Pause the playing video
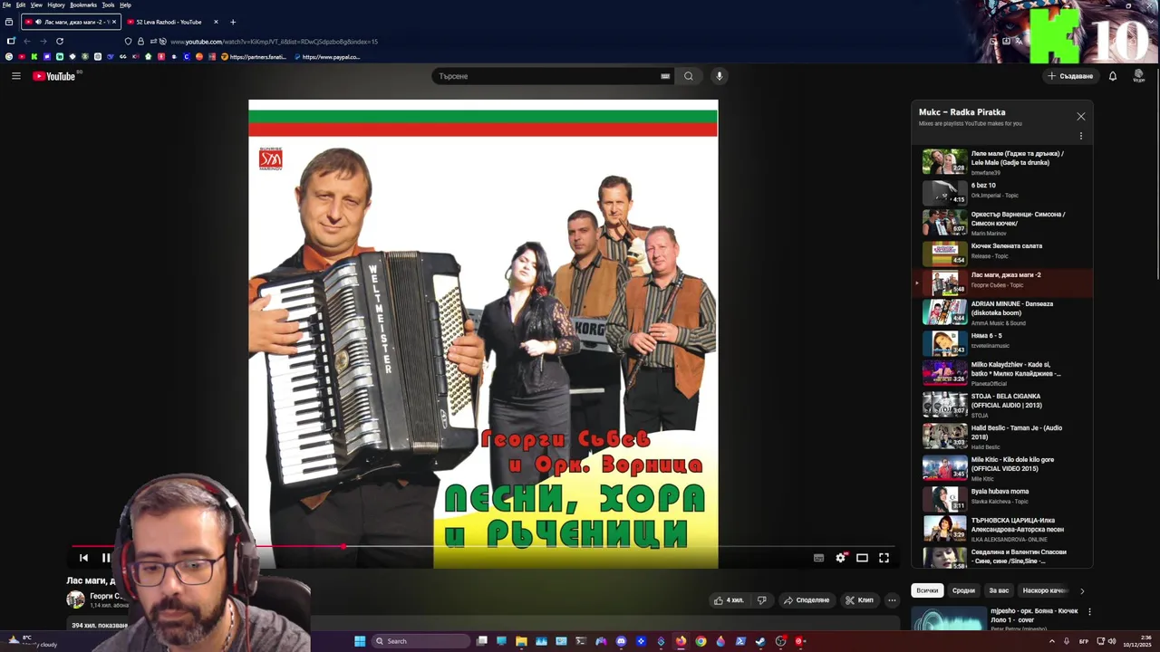The width and height of the screenshot is (1160, 652). point(106,558)
